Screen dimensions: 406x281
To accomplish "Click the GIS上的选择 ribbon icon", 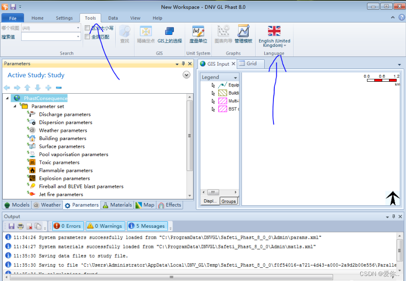I will (x=170, y=31).
